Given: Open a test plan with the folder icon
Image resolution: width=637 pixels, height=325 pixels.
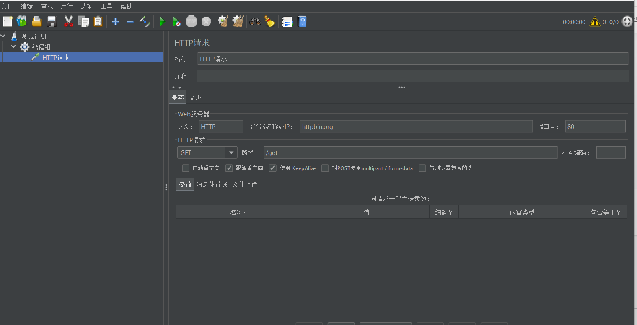Looking at the screenshot, I should pos(36,21).
